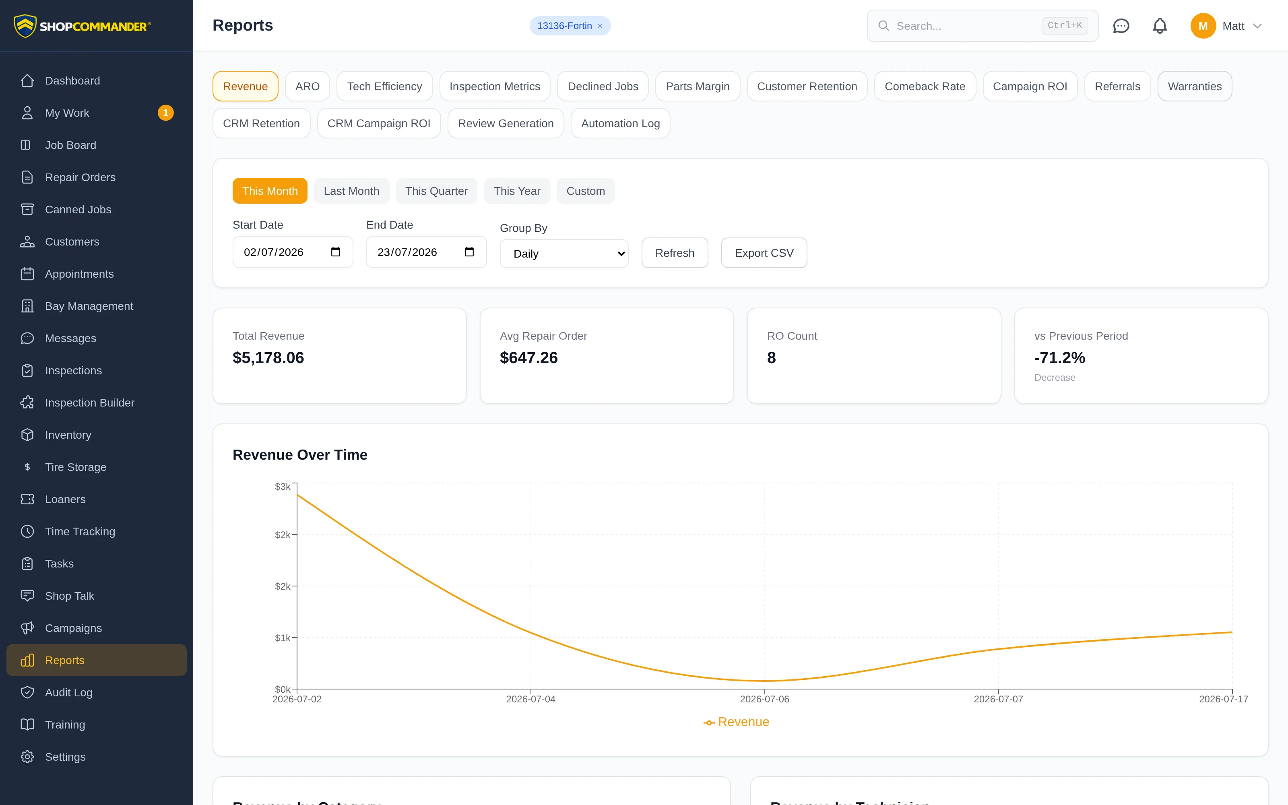This screenshot has height=805, width=1288.
Task: Select the Repair Orders document icon
Action: (27, 177)
